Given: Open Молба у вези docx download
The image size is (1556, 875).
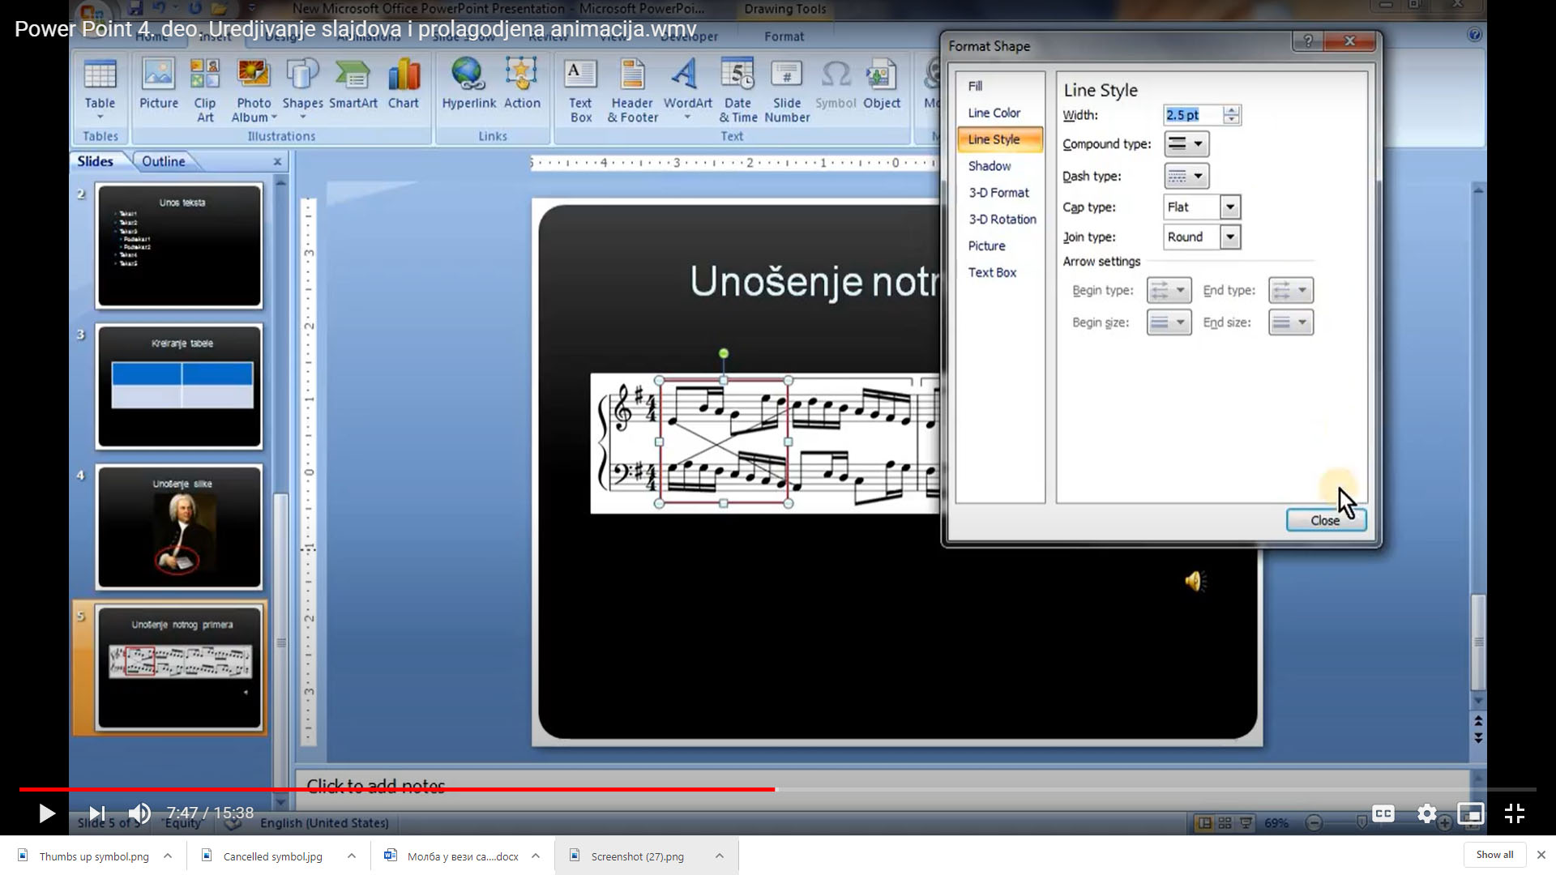Looking at the screenshot, I should click(x=462, y=856).
